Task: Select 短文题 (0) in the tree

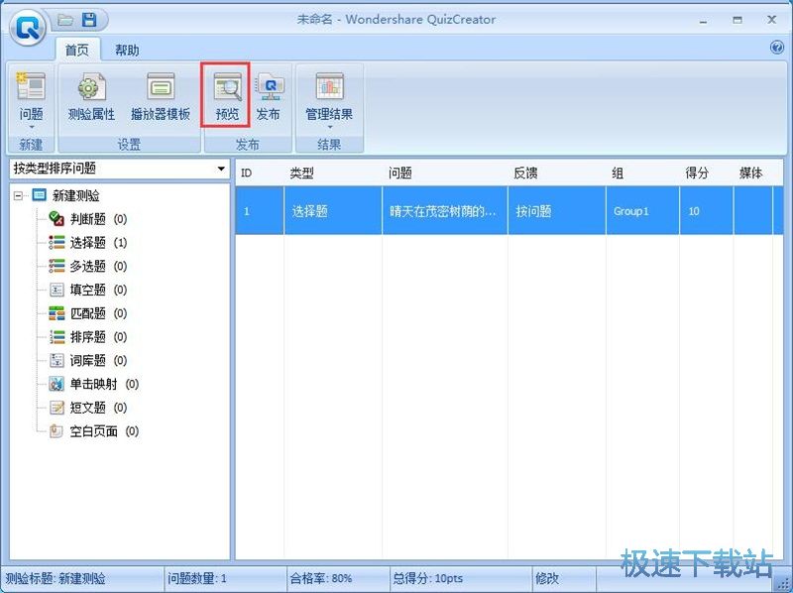Action: tap(87, 408)
